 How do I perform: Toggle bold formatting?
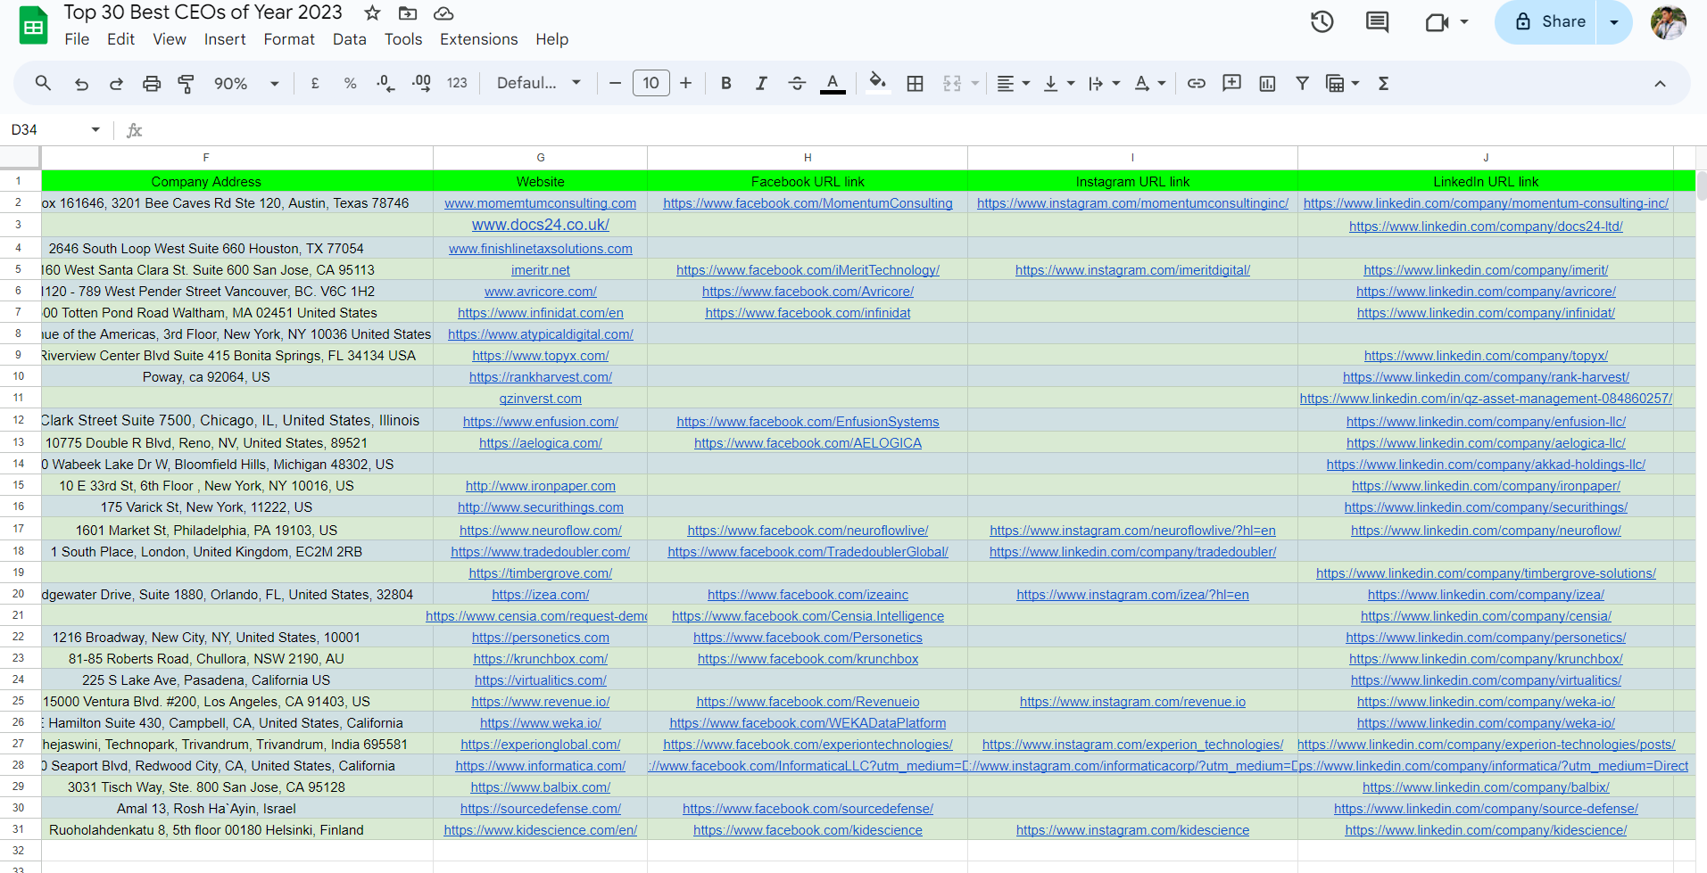click(x=726, y=83)
